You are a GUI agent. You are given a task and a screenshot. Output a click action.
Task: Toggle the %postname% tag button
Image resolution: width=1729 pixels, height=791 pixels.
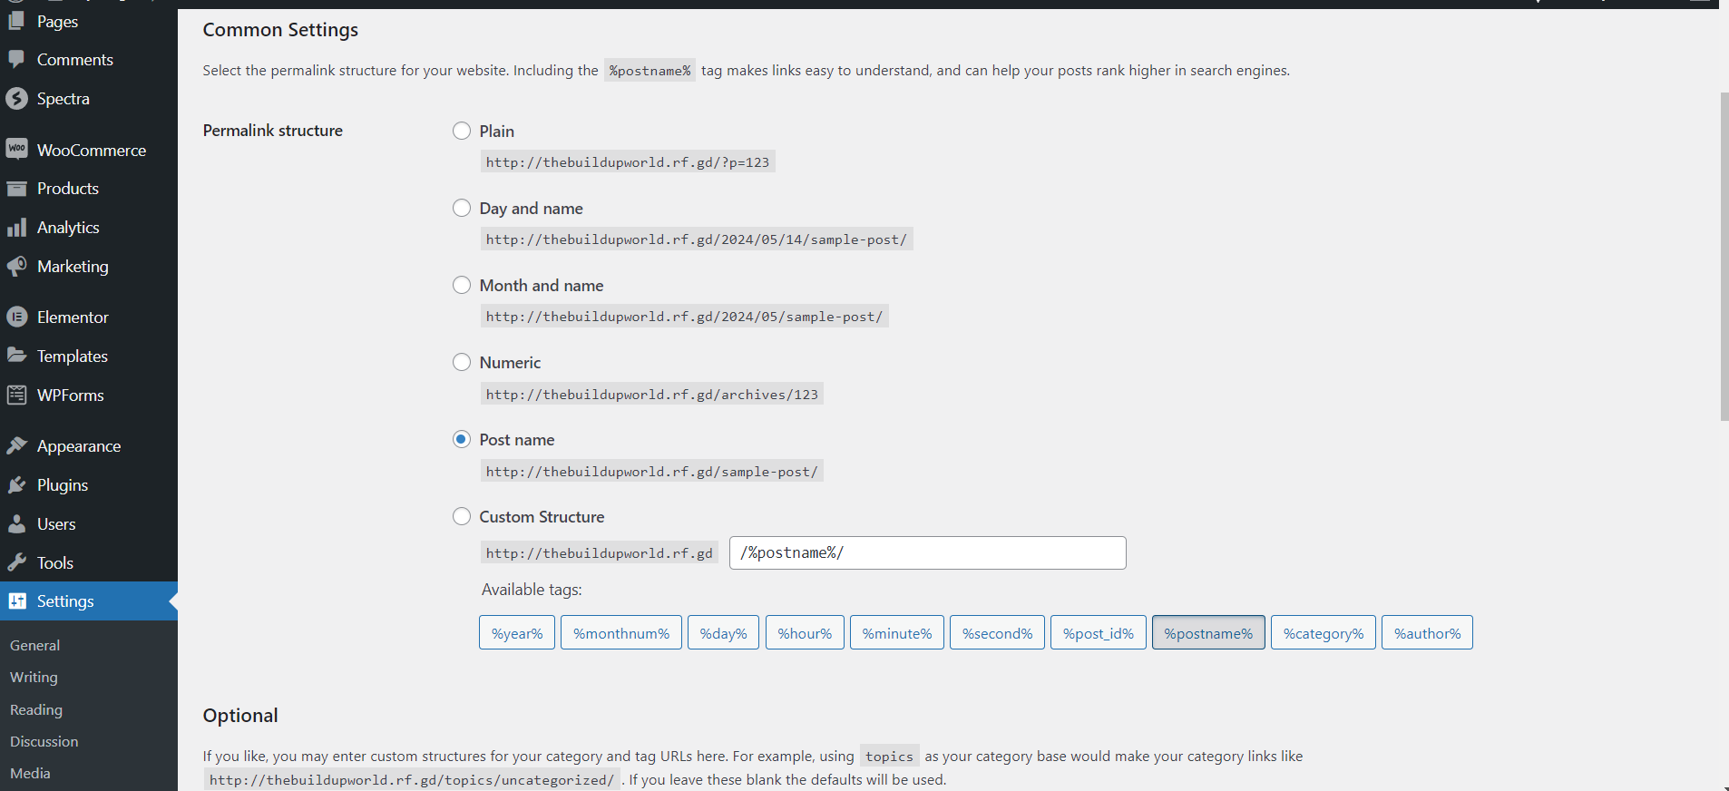[x=1208, y=633]
